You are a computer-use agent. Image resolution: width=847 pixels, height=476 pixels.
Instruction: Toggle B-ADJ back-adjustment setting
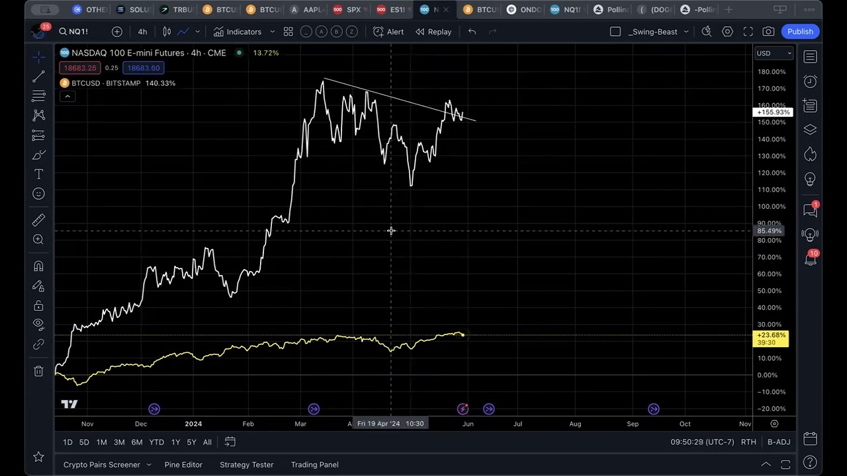[x=779, y=442]
